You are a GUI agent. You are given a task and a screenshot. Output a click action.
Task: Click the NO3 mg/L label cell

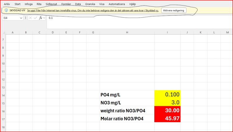[x=127, y=102]
